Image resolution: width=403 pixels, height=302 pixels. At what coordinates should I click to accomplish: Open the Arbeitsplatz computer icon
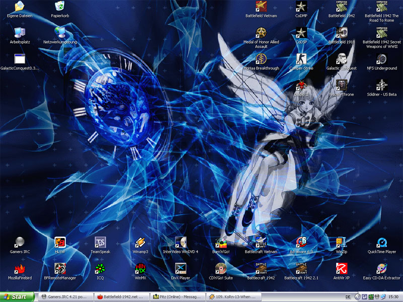20,33
